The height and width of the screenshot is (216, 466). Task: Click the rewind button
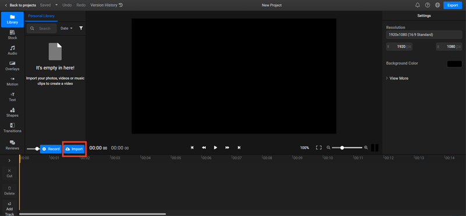pyautogui.click(x=204, y=148)
